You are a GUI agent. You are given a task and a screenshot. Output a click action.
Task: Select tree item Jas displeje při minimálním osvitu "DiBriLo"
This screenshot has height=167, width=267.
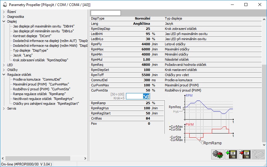click(x=43, y=31)
